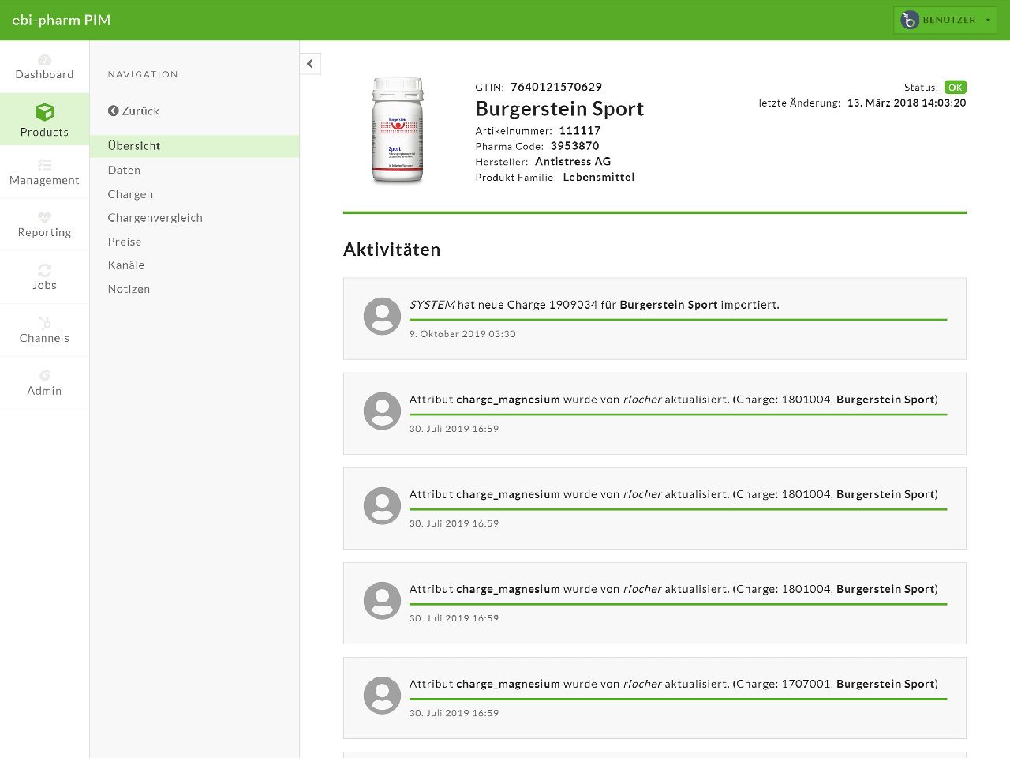The height and width of the screenshot is (758, 1010).
Task: Click the Pharma Code 3953870
Action: [x=574, y=146]
